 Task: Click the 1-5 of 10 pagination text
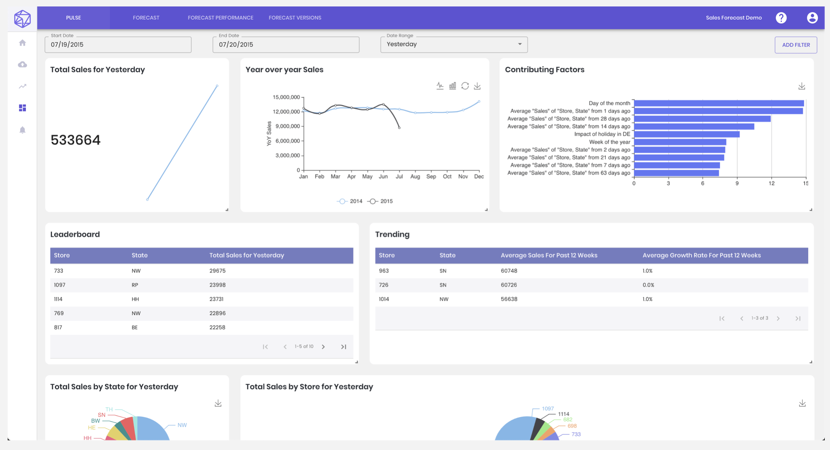(304, 346)
